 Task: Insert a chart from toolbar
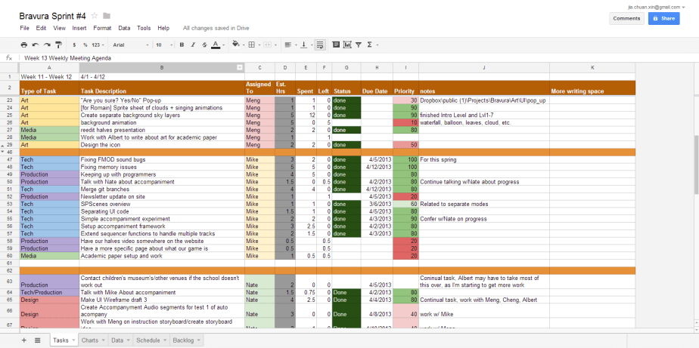pyautogui.click(x=346, y=45)
